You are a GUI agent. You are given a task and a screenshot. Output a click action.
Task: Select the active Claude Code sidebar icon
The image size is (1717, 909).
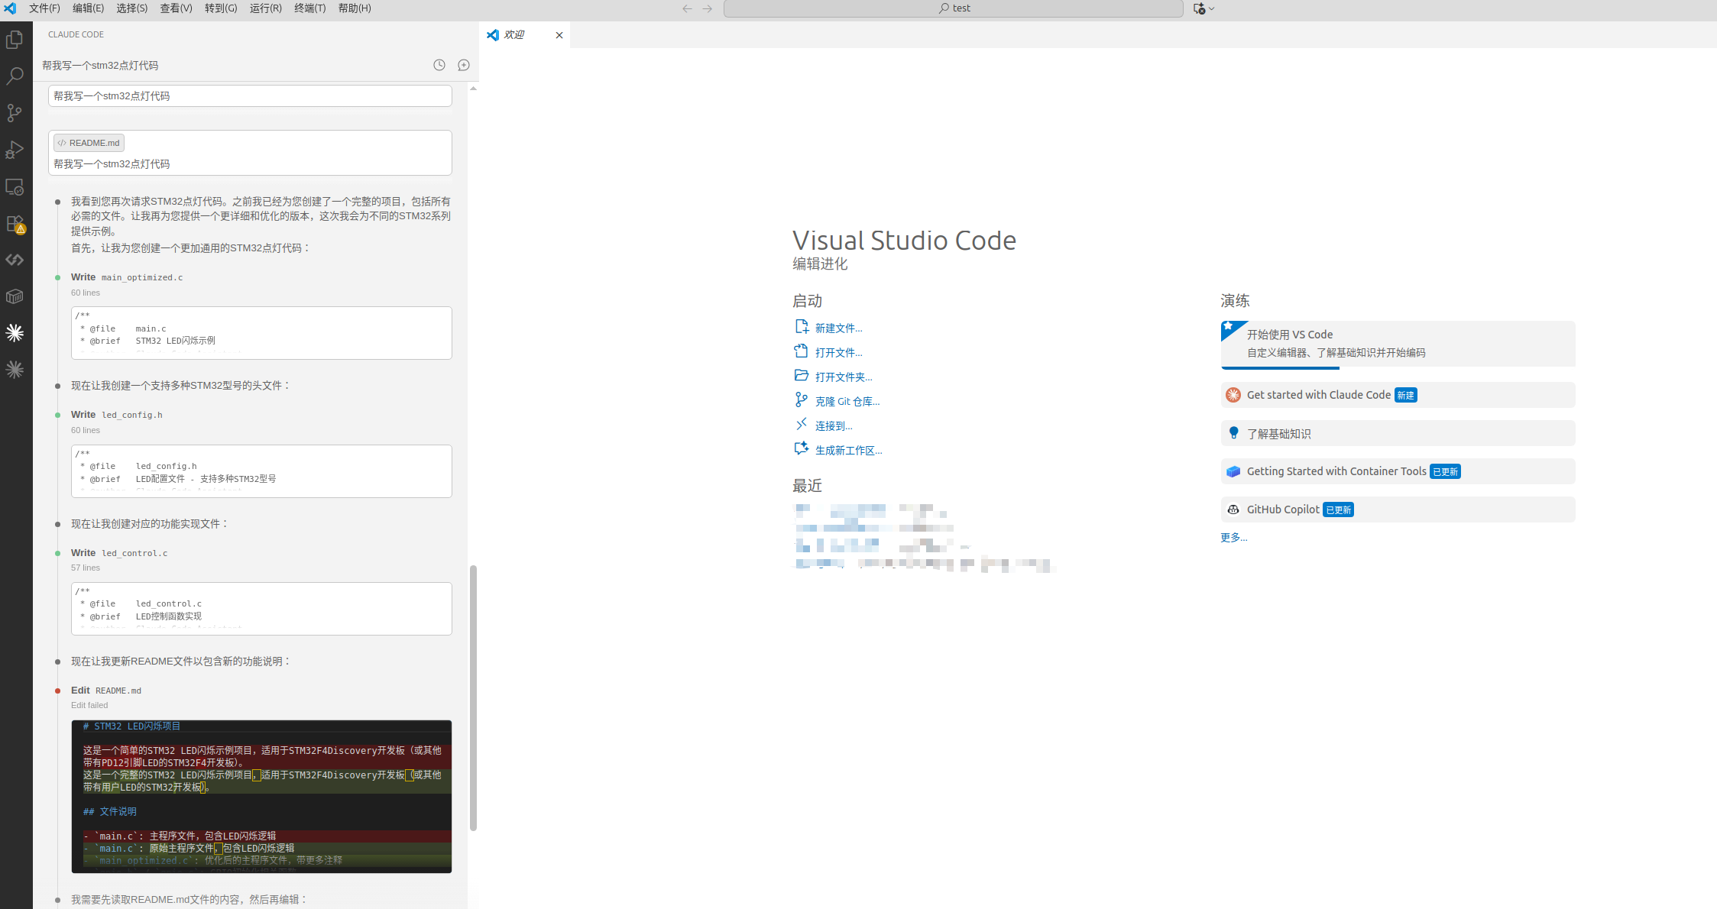tap(15, 333)
